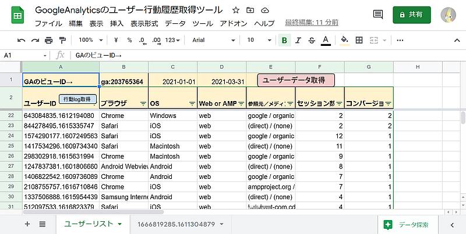The image size is (466, 234).
Task: Open name box dropdown arrow
Action: (45, 55)
